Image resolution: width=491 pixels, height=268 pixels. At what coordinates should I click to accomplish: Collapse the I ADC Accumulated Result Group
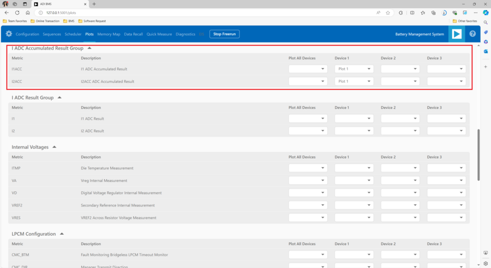89,48
